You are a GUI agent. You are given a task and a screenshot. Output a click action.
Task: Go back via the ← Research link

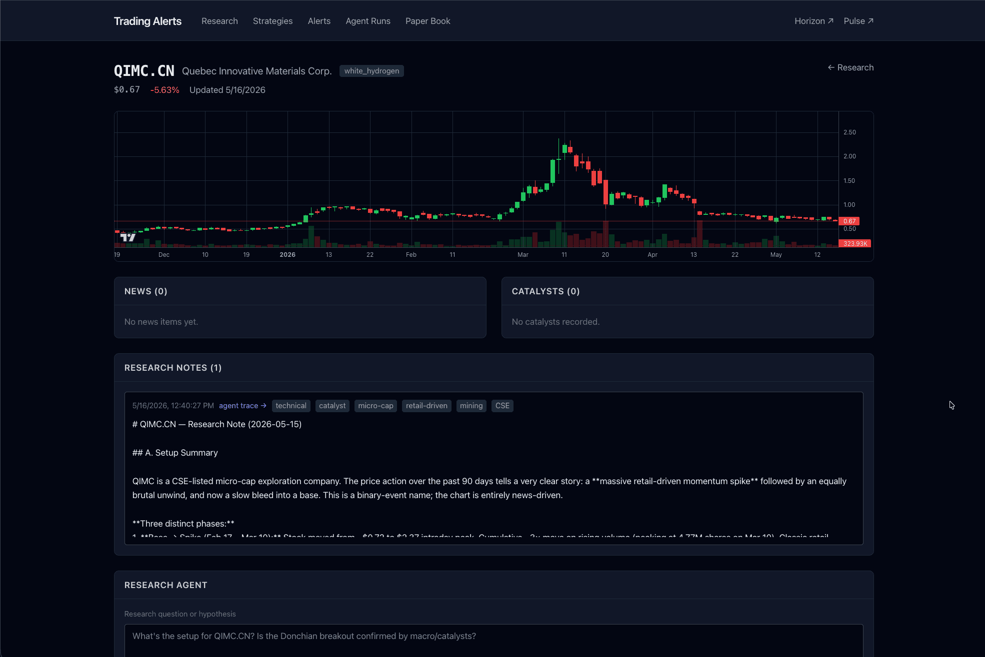850,67
